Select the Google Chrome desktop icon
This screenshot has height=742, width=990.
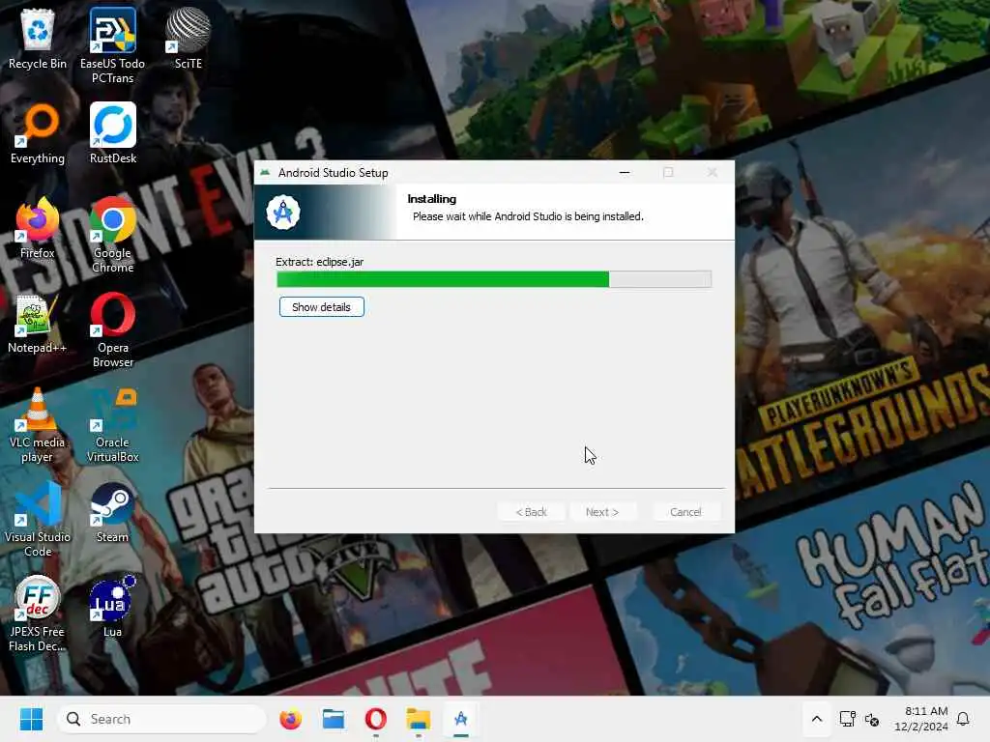click(x=113, y=235)
